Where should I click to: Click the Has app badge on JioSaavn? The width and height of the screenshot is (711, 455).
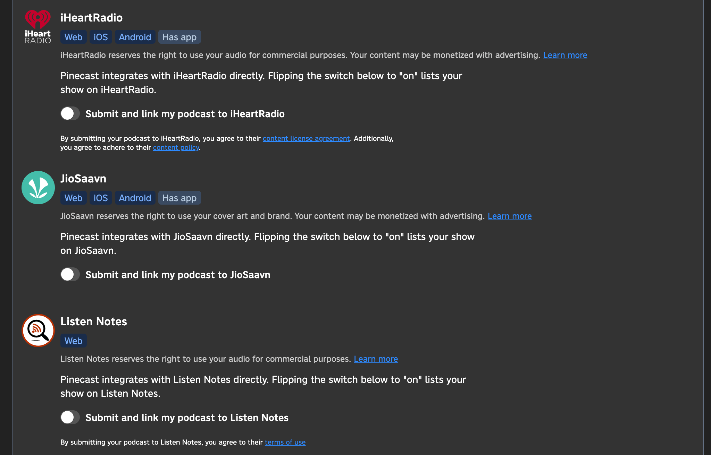click(178, 198)
